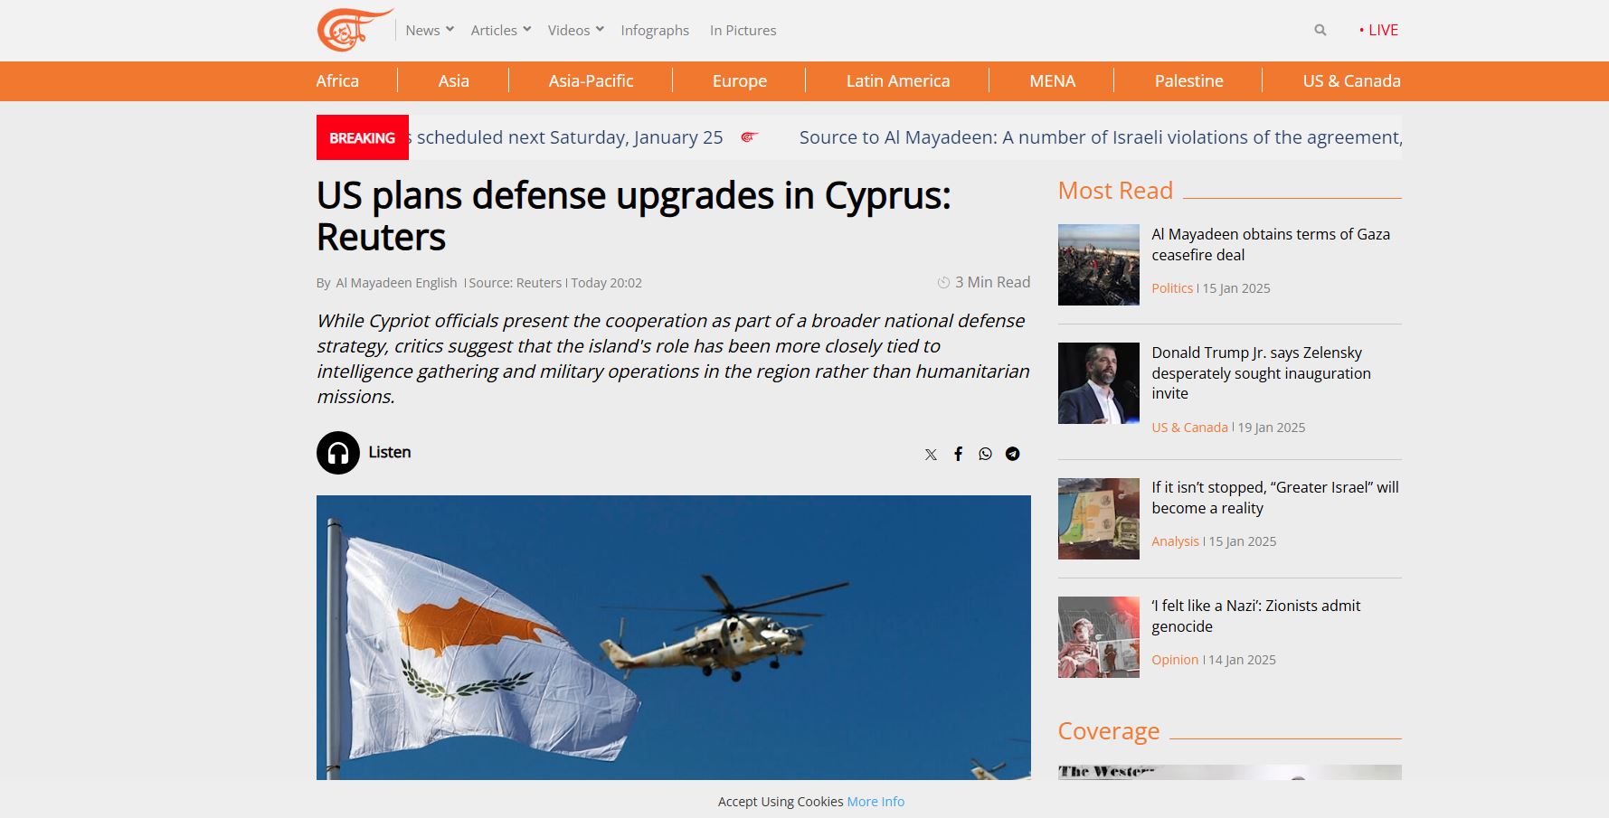This screenshot has width=1609, height=818.
Task: Open the Gaza ceasefire deal article
Action: [x=1270, y=244]
